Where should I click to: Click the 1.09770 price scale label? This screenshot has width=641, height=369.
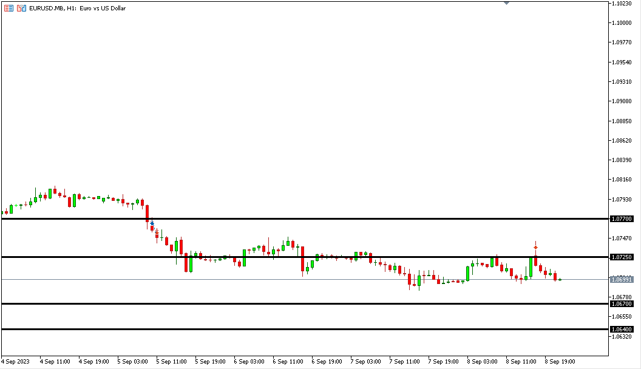(622, 42)
